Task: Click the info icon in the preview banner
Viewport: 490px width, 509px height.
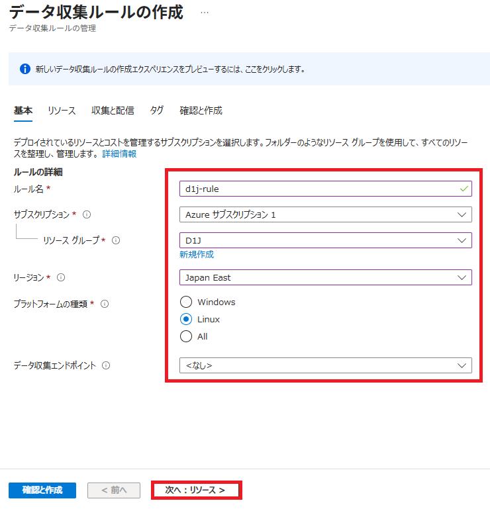Action: click(x=25, y=69)
